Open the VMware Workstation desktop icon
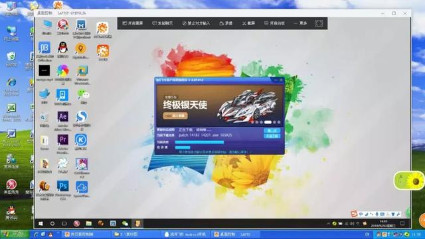Screen dimensions: 425x239 point(82,71)
